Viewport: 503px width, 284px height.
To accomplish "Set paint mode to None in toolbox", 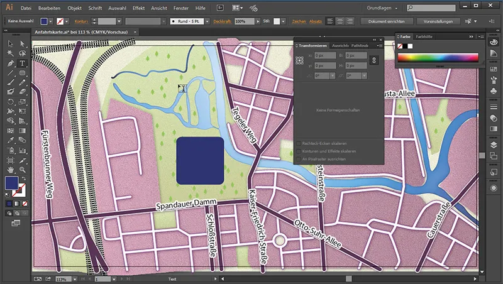I will point(25,204).
